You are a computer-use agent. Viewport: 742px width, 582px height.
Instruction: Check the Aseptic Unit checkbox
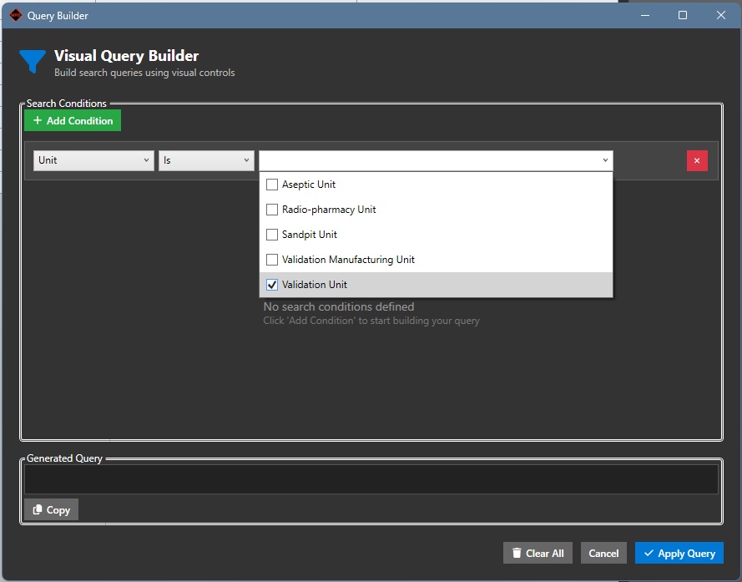point(272,185)
